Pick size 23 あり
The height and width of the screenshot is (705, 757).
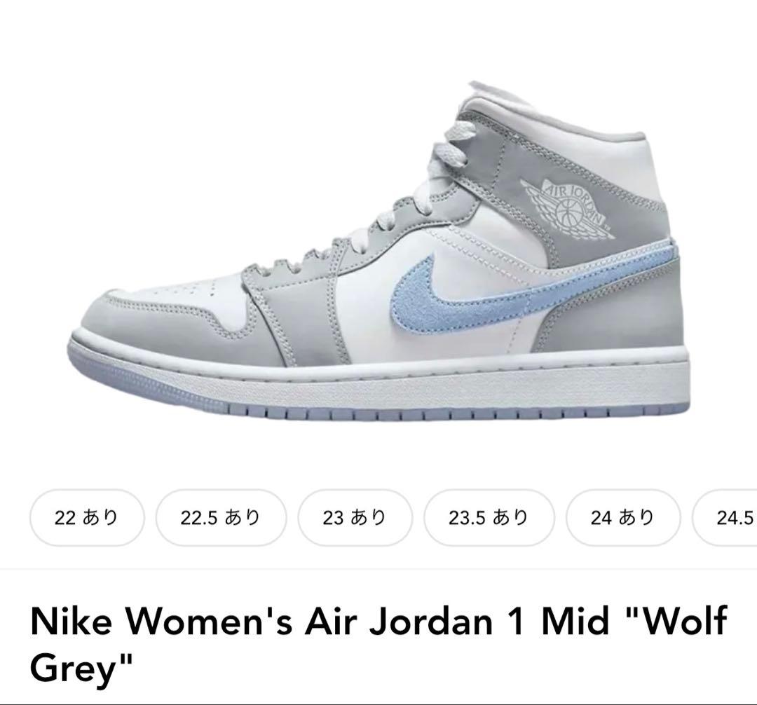pyautogui.click(x=355, y=518)
